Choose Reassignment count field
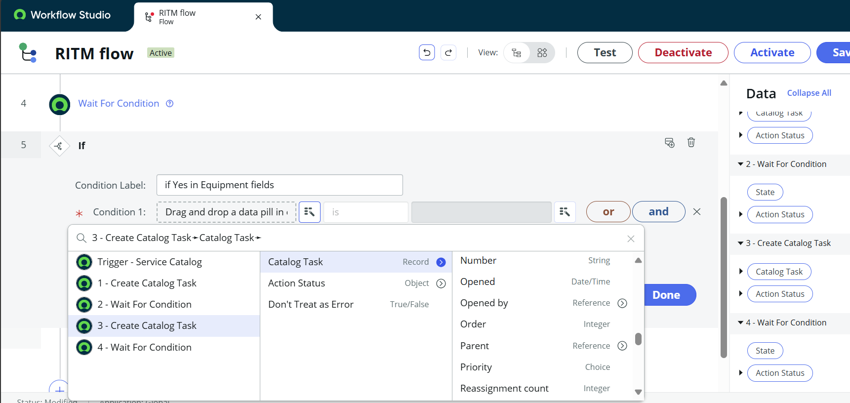This screenshot has height=403, width=850. click(542, 388)
